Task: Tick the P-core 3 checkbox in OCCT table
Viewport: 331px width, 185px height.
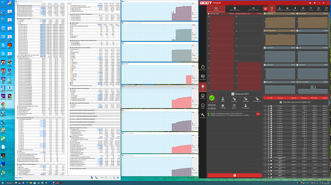Action: 265,113
